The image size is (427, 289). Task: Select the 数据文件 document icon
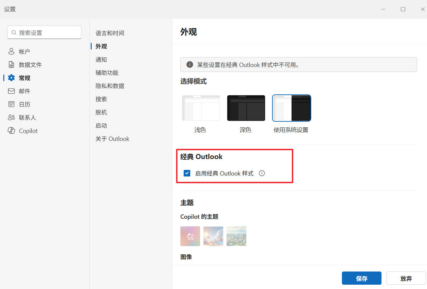(12, 65)
